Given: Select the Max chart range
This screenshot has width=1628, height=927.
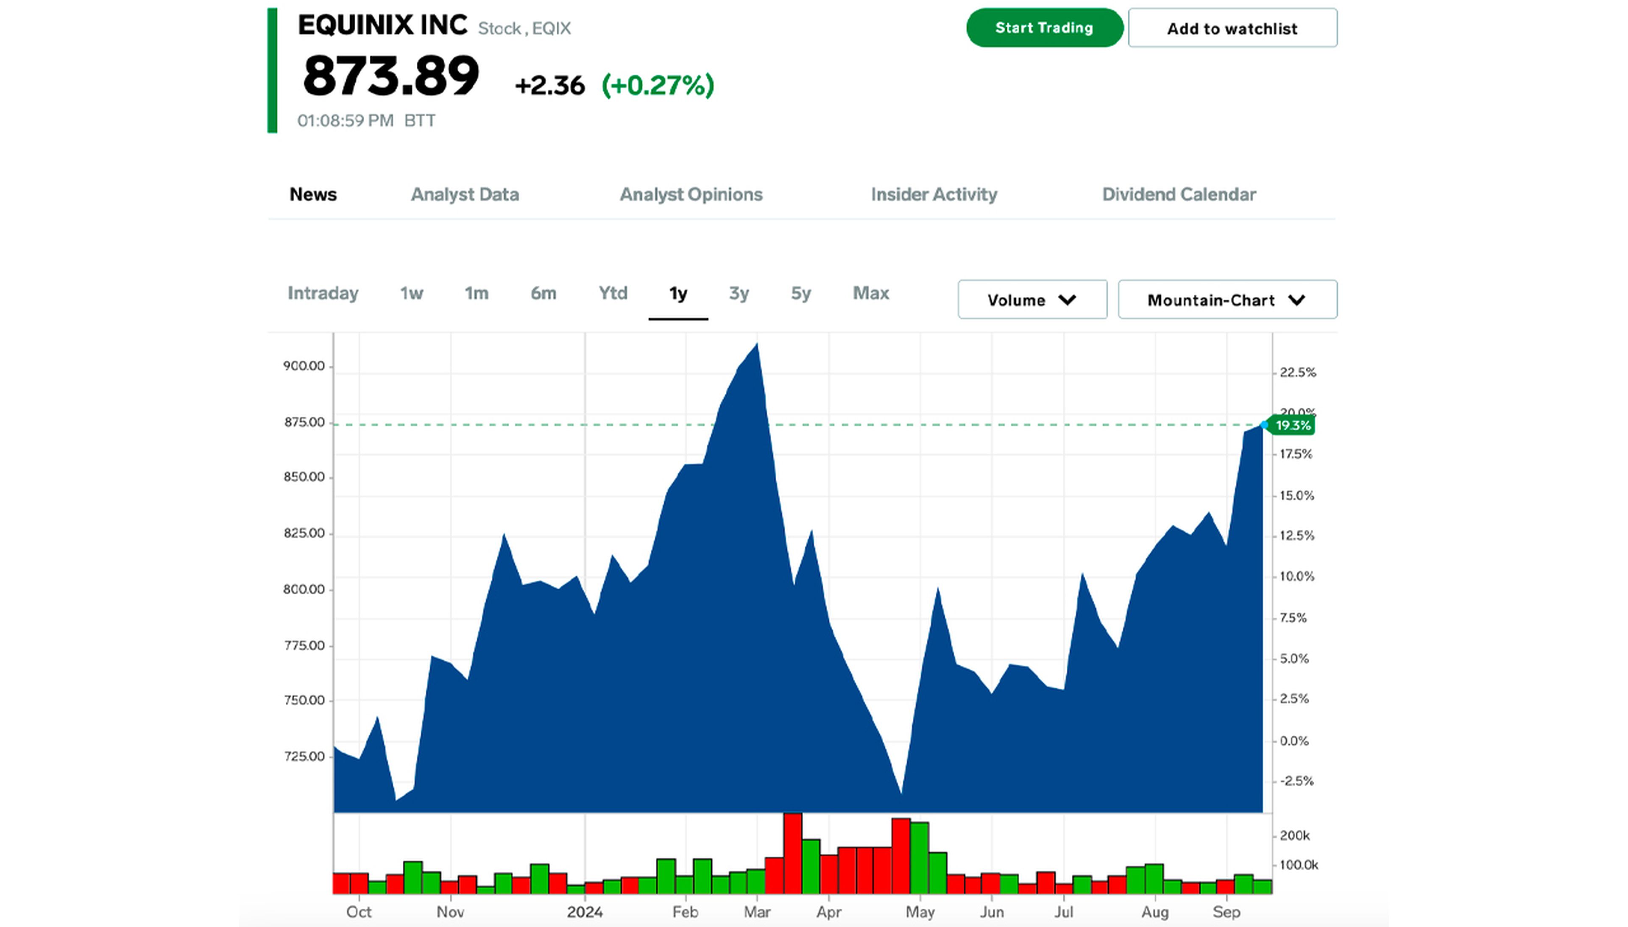Looking at the screenshot, I should (870, 293).
